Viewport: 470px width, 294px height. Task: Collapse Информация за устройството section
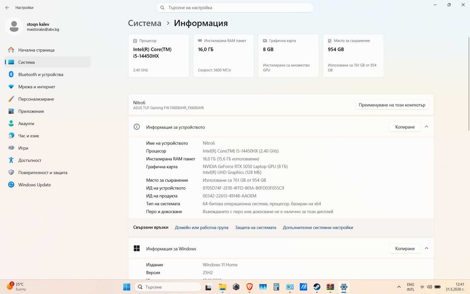tap(427, 127)
